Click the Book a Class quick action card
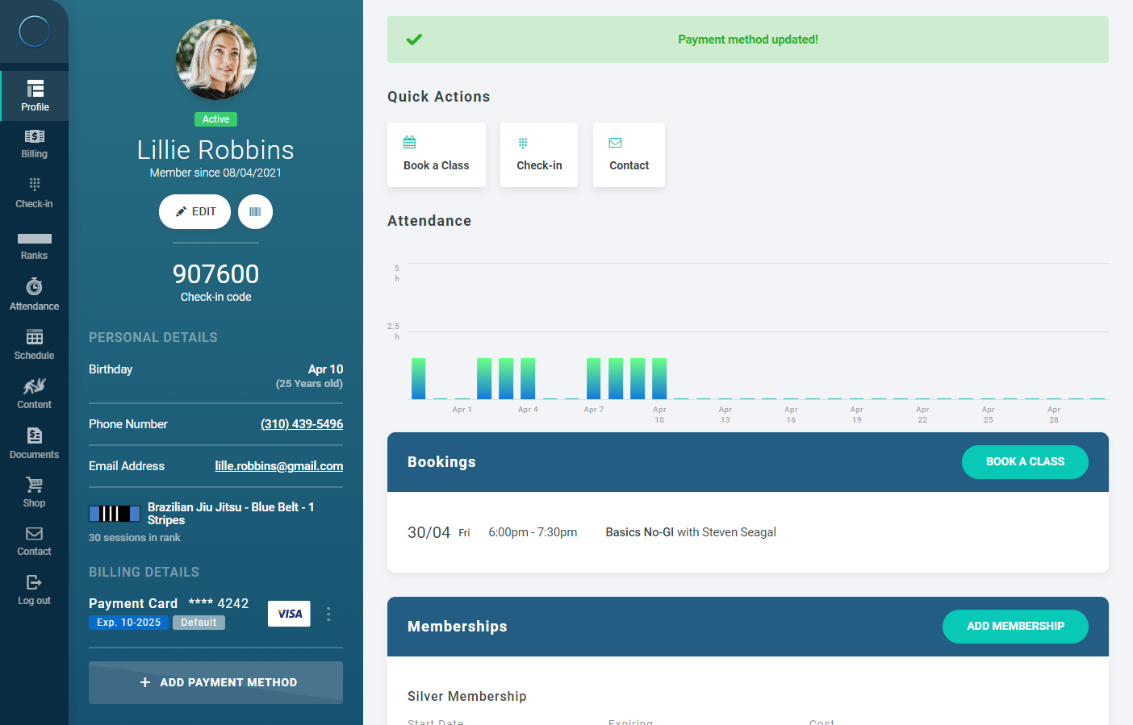Image resolution: width=1133 pixels, height=725 pixels. point(437,155)
